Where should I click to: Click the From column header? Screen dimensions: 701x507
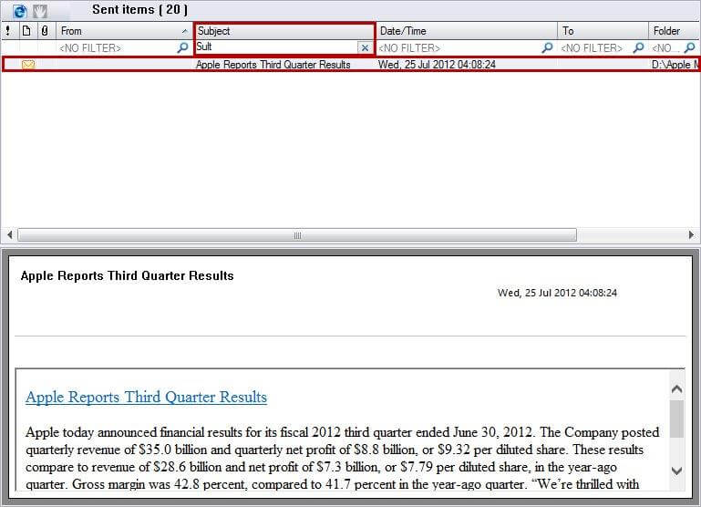coord(124,31)
